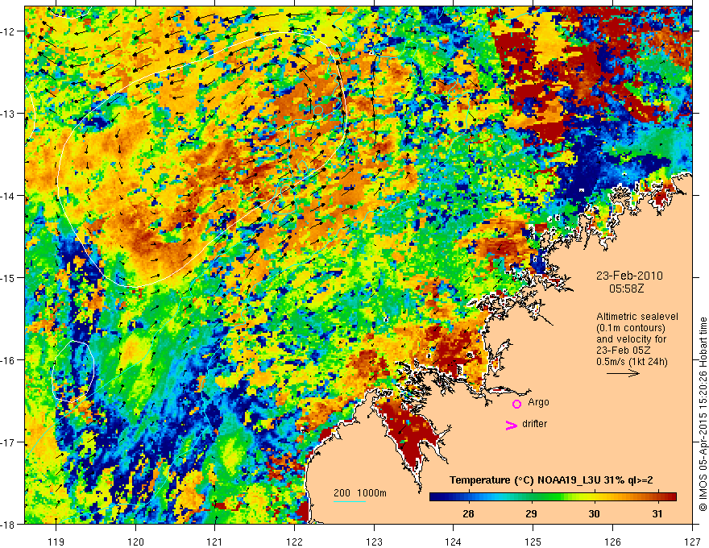Click the '0.5m/s (1kt 24h)' text
The width and height of the screenshot is (709, 548).
pos(632,362)
